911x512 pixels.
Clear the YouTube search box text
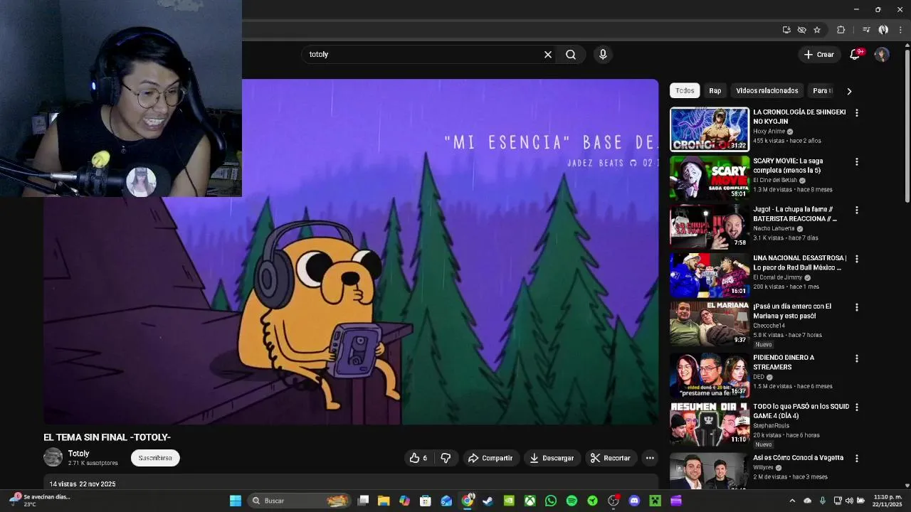tap(548, 55)
